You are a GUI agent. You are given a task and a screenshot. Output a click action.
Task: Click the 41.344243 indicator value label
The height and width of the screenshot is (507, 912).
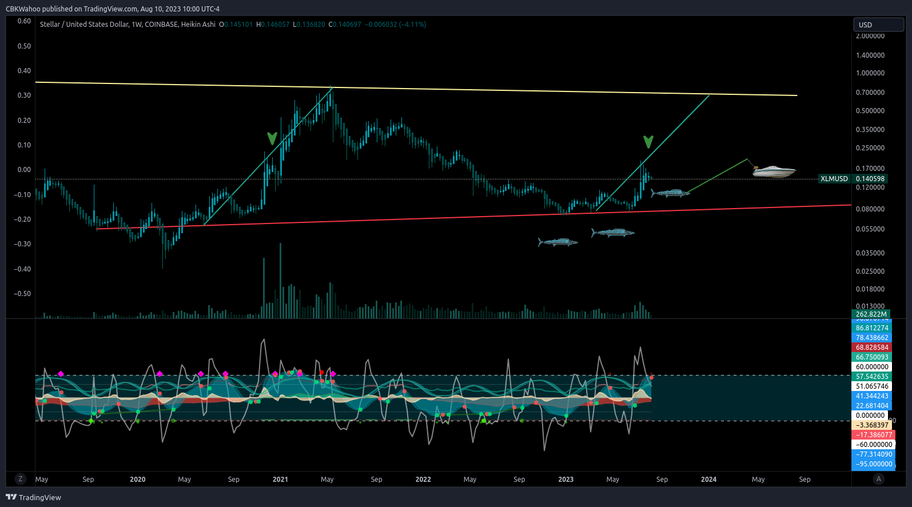[x=872, y=396]
